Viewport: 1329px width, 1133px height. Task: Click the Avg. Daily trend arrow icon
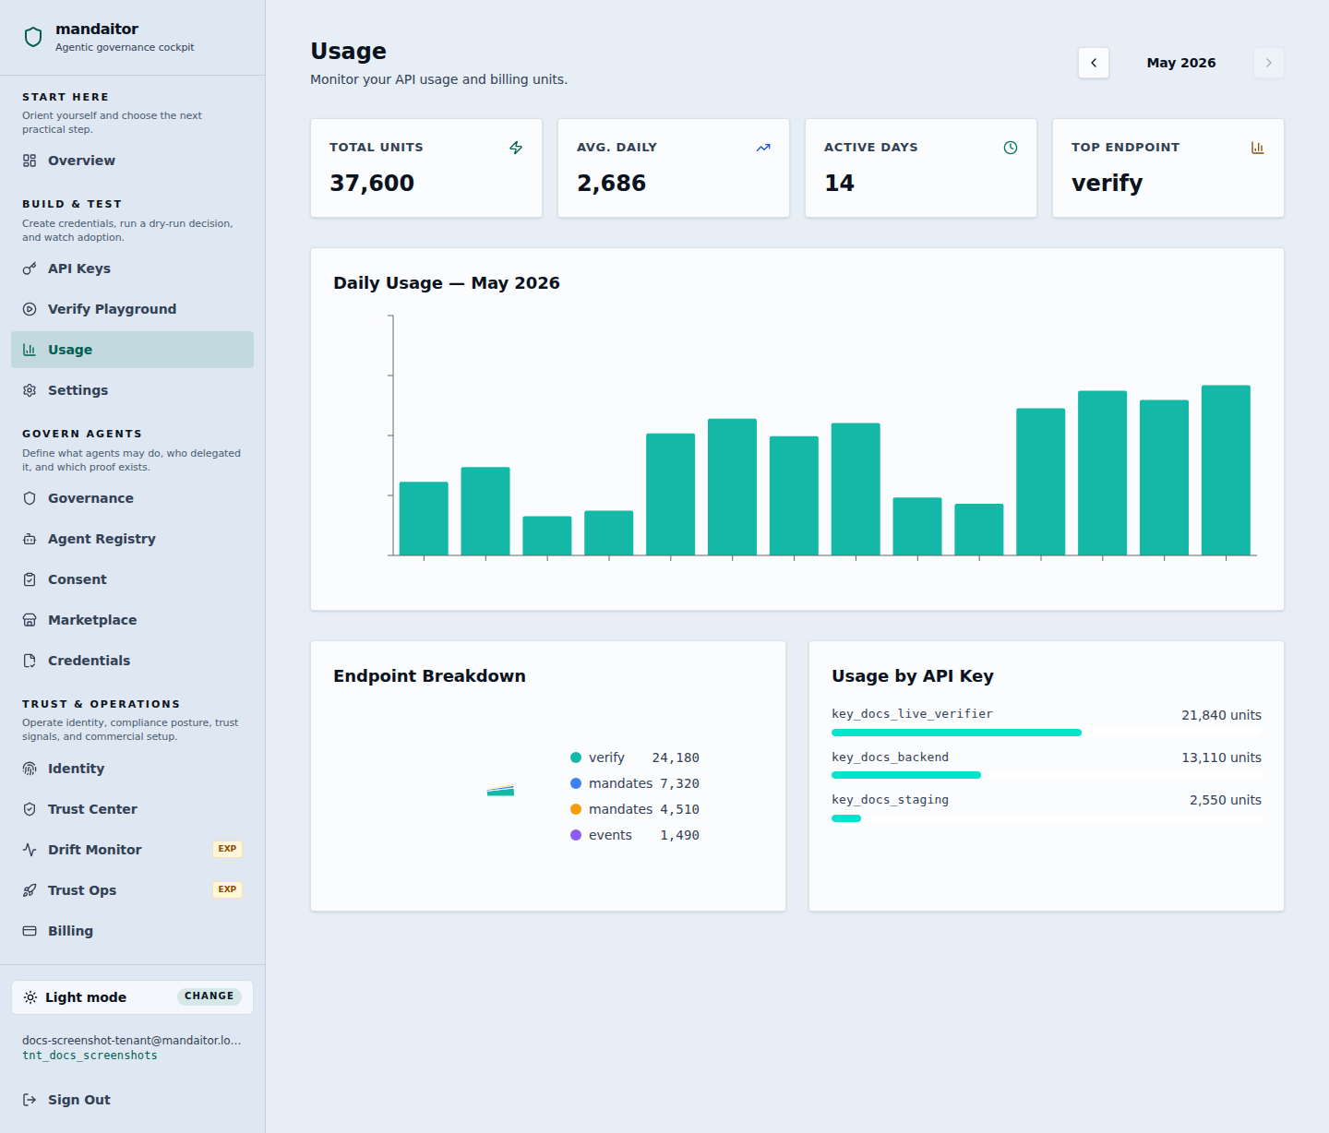[763, 148]
